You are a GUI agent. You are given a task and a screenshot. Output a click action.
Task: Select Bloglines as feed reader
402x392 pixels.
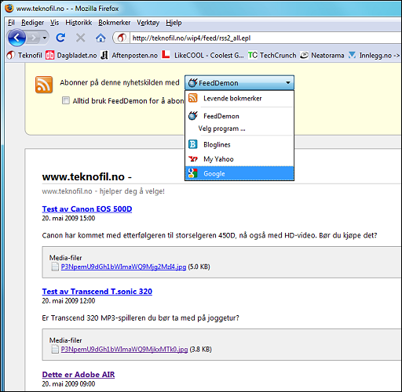239,144
